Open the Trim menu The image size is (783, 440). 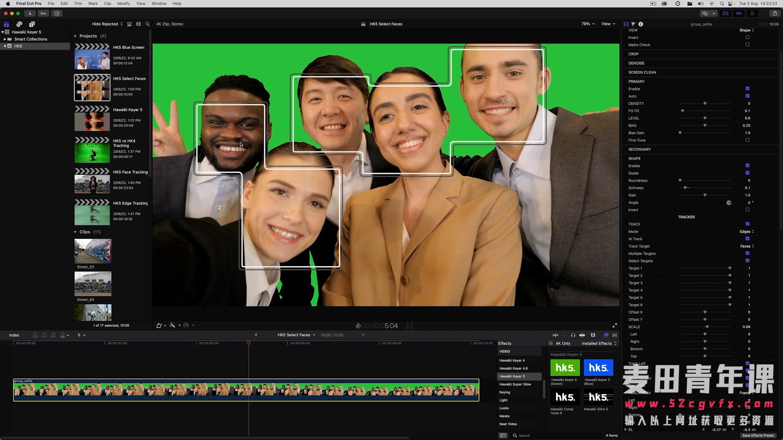pyautogui.click(x=78, y=3)
